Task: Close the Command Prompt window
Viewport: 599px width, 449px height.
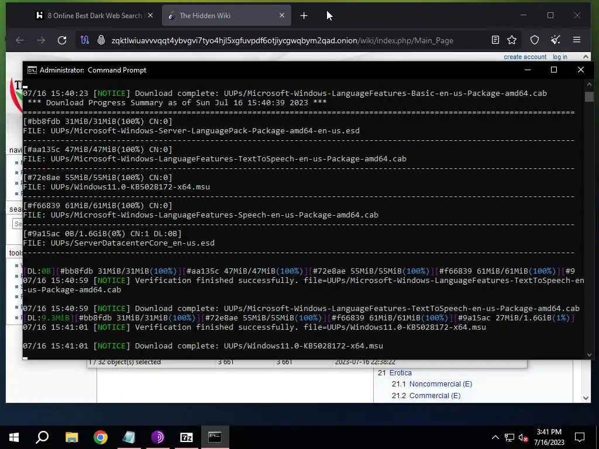Action: click(581, 70)
